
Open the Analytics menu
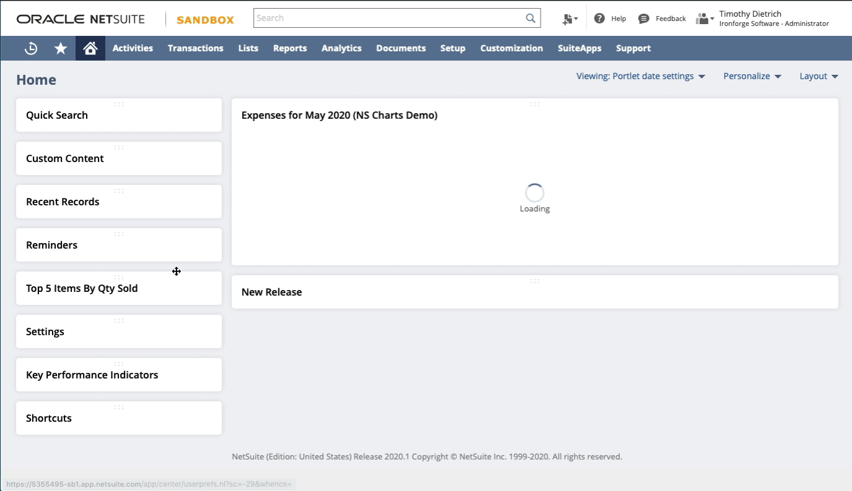(x=341, y=48)
